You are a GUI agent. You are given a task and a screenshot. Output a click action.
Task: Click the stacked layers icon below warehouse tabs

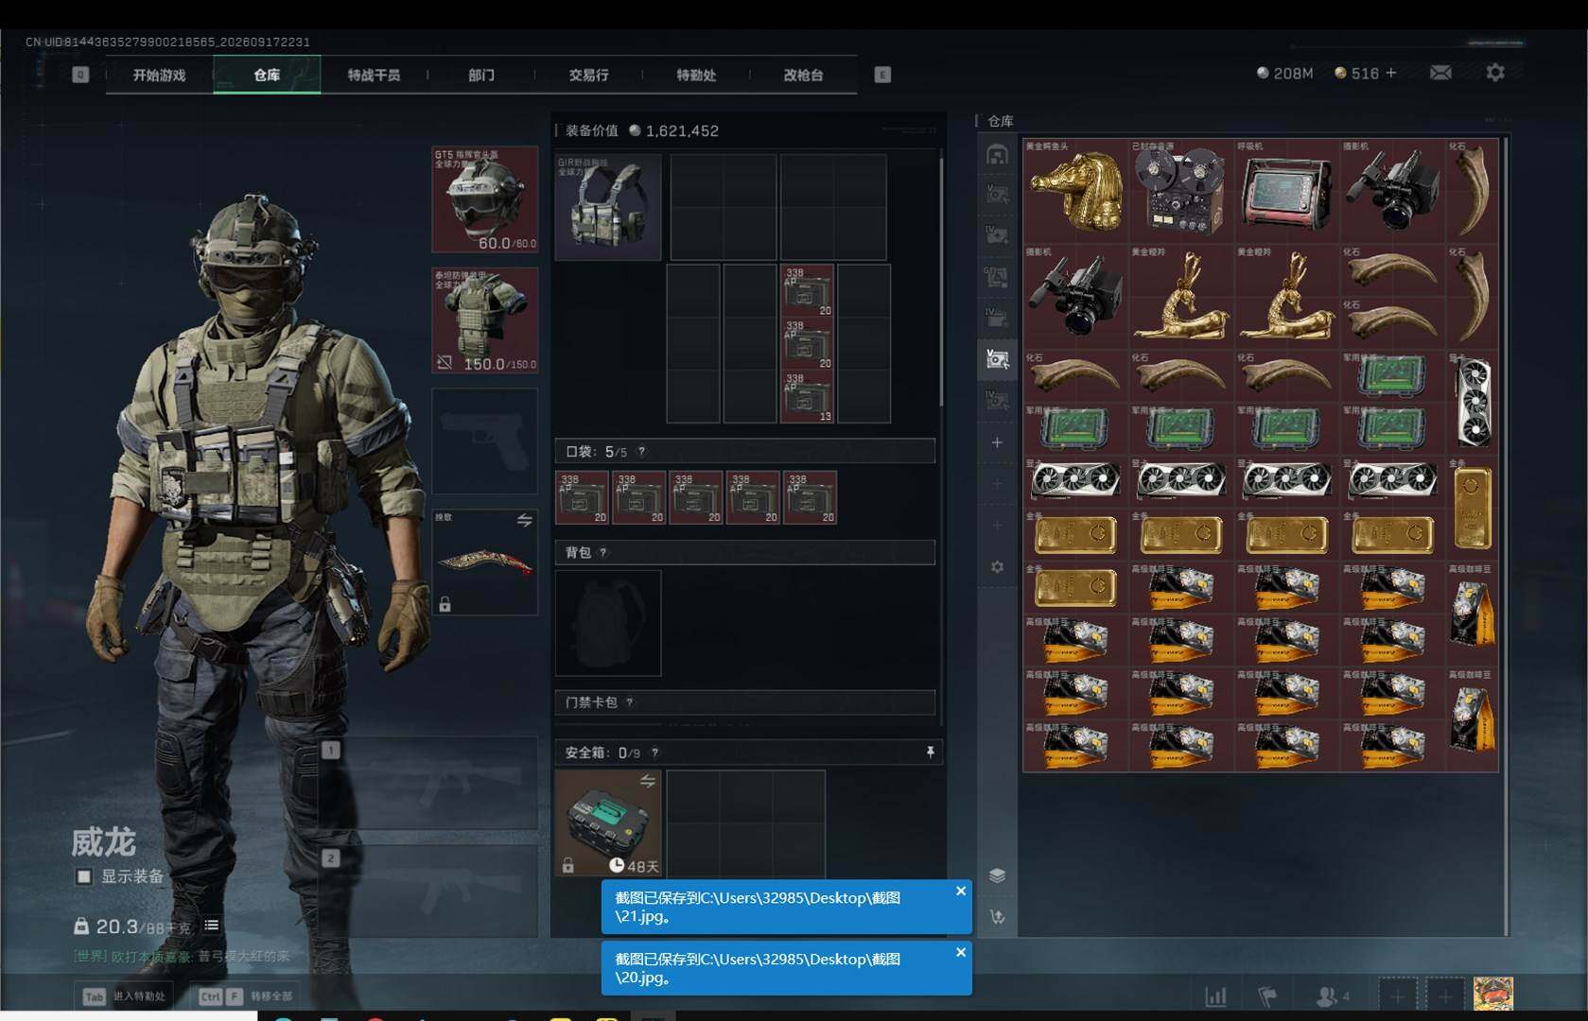[x=997, y=875]
